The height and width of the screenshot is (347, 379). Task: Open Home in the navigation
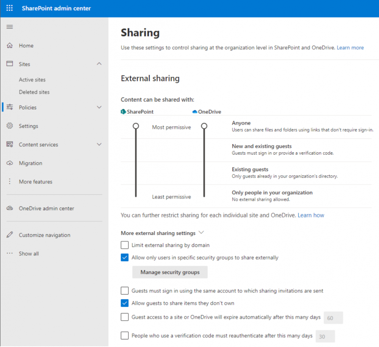coord(26,46)
